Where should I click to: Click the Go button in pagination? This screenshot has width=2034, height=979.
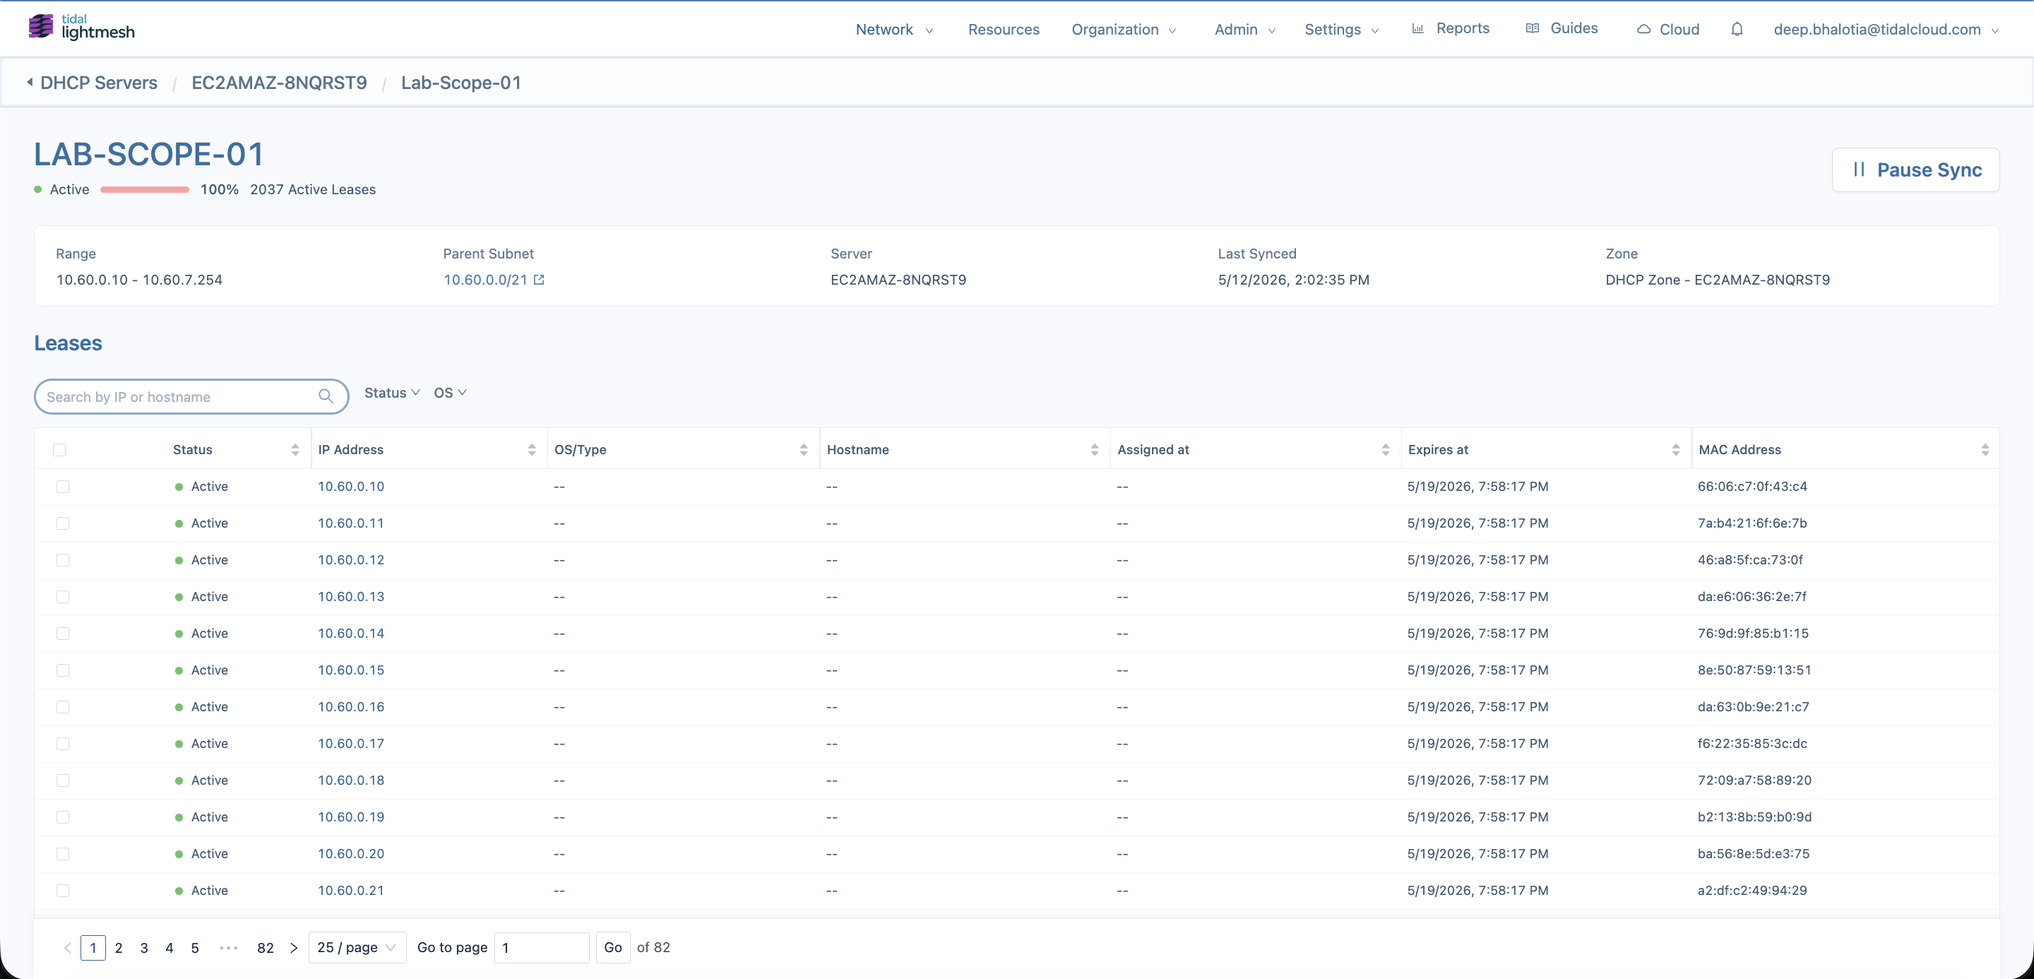click(x=613, y=947)
